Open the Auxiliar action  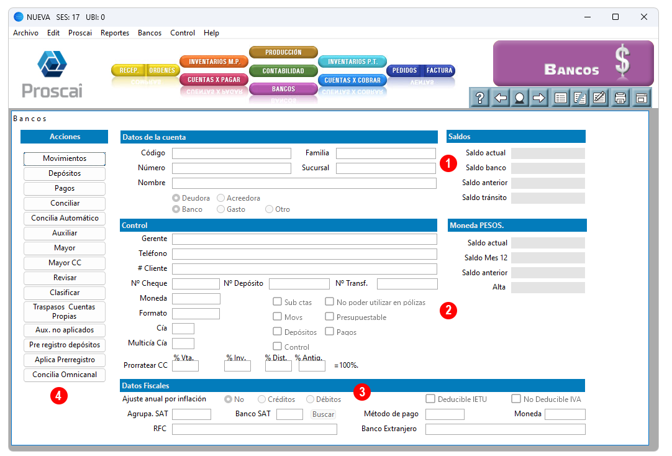click(65, 233)
